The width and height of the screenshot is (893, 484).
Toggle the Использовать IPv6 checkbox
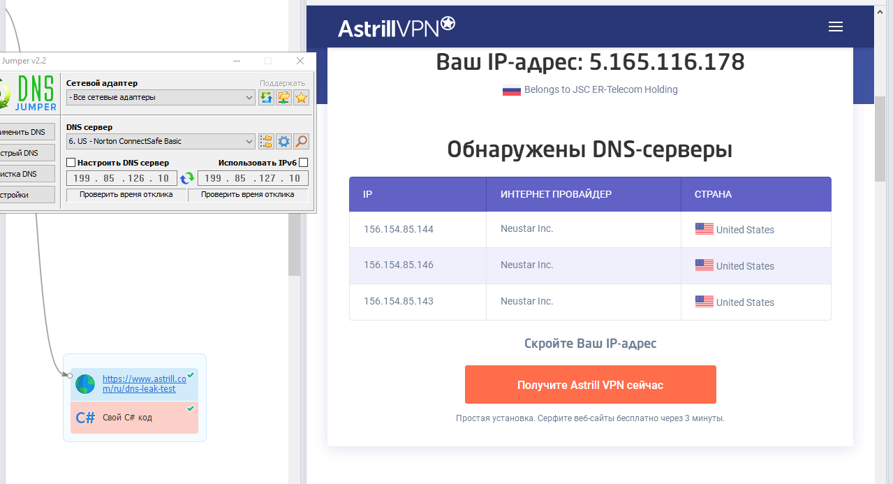[303, 163]
